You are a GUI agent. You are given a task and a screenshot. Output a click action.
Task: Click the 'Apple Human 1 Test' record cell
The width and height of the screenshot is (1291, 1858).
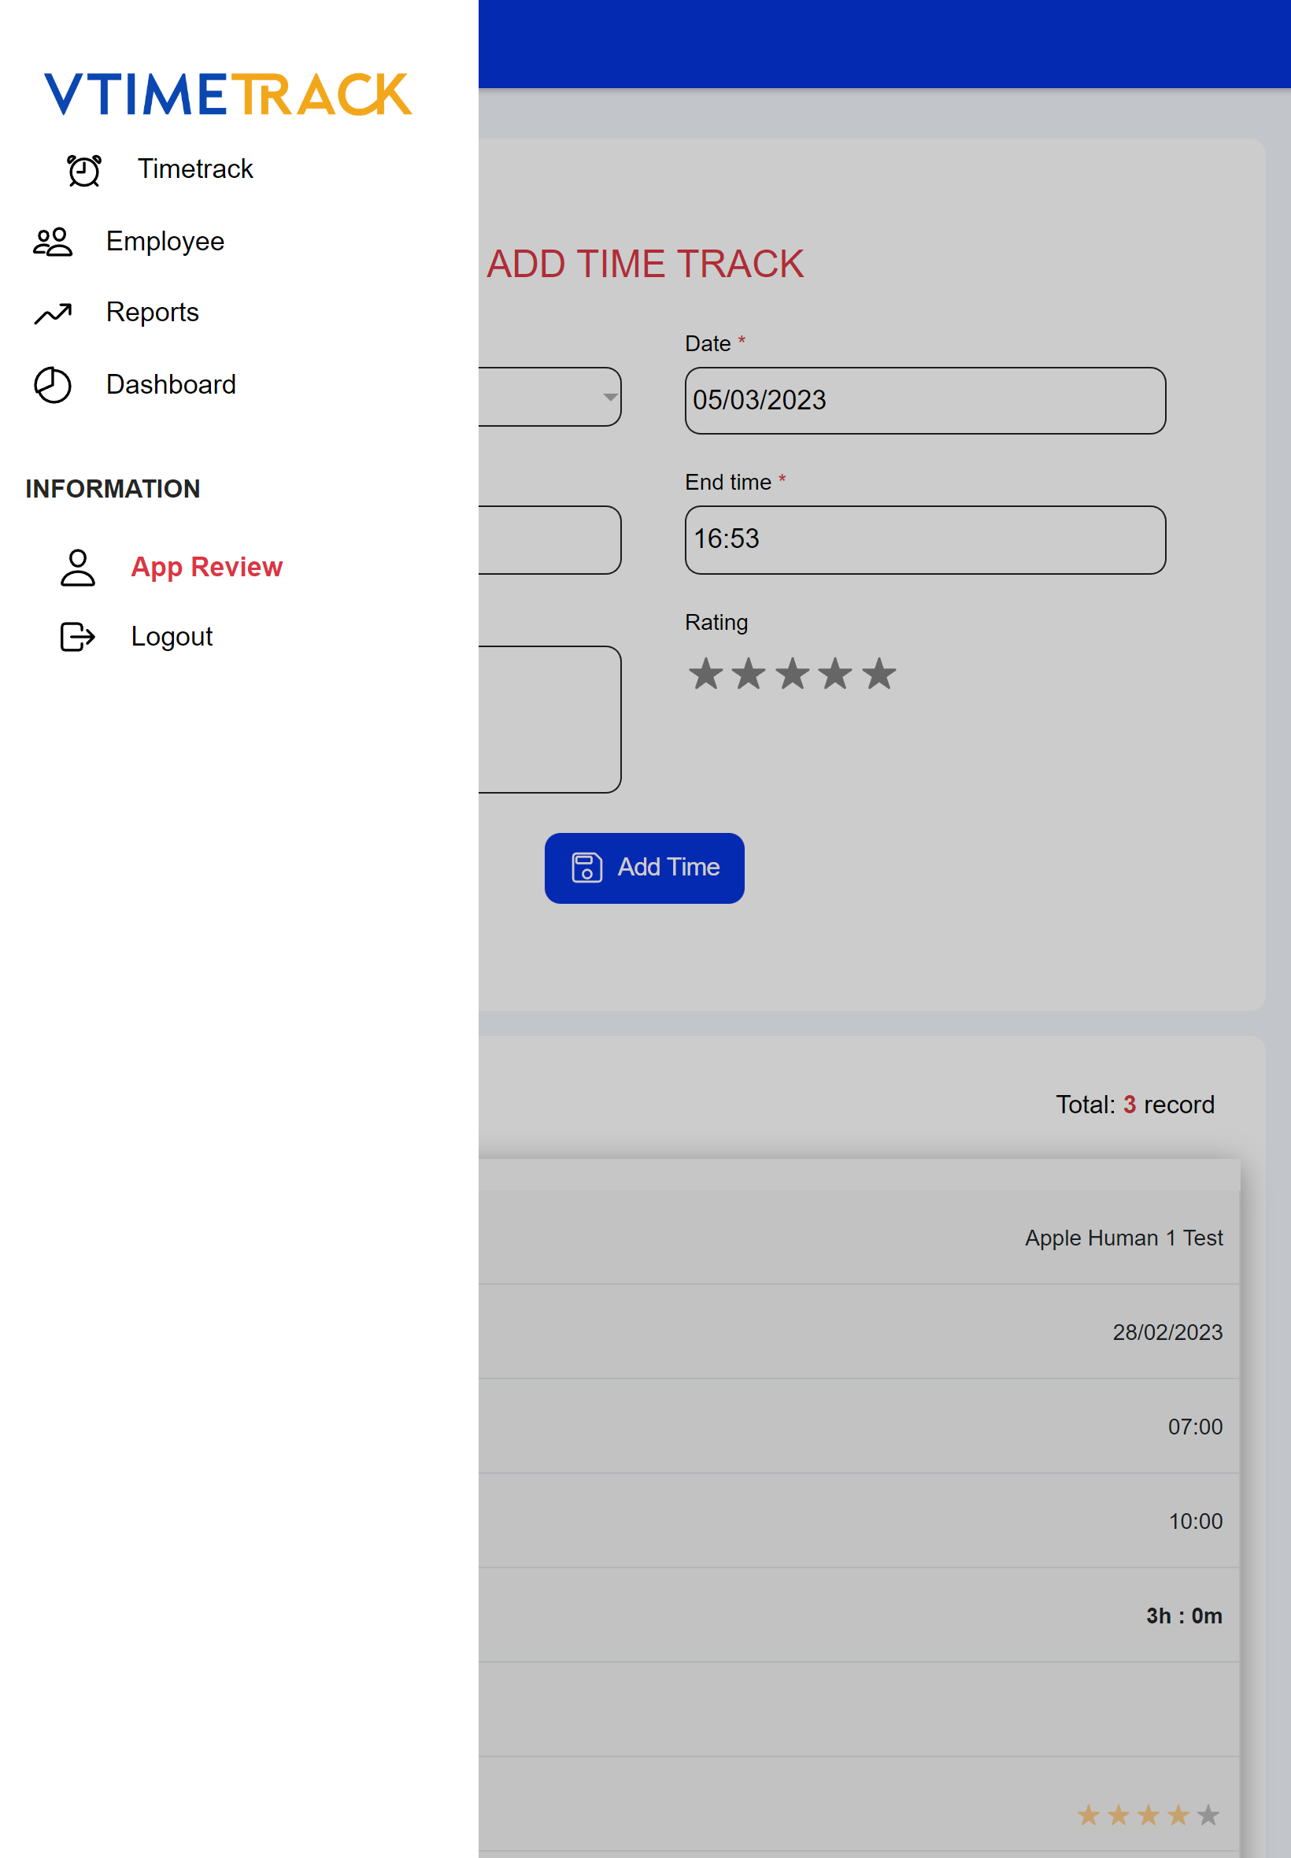click(1123, 1238)
